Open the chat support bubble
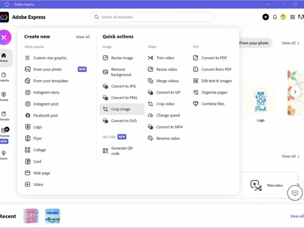The width and height of the screenshot is (304, 228). point(295,193)
